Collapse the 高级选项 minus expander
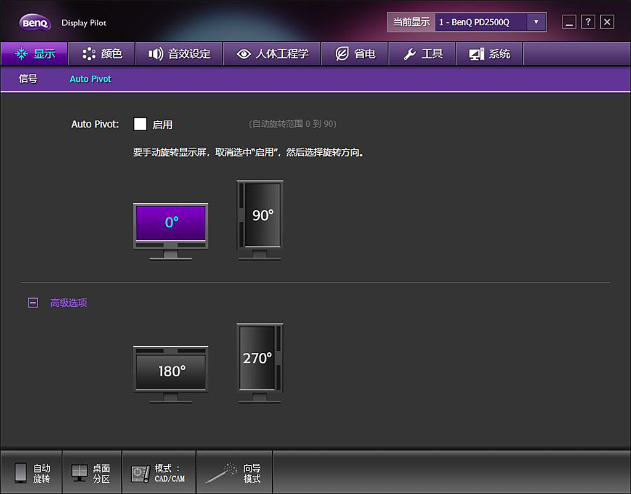The image size is (631, 494). [x=33, y=302]
